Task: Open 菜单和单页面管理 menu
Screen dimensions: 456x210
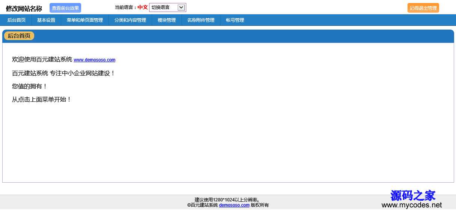Action: 85,20
